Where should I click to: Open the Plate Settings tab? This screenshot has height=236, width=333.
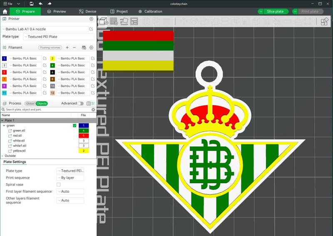pyautogui.click(x=15, y=162)
